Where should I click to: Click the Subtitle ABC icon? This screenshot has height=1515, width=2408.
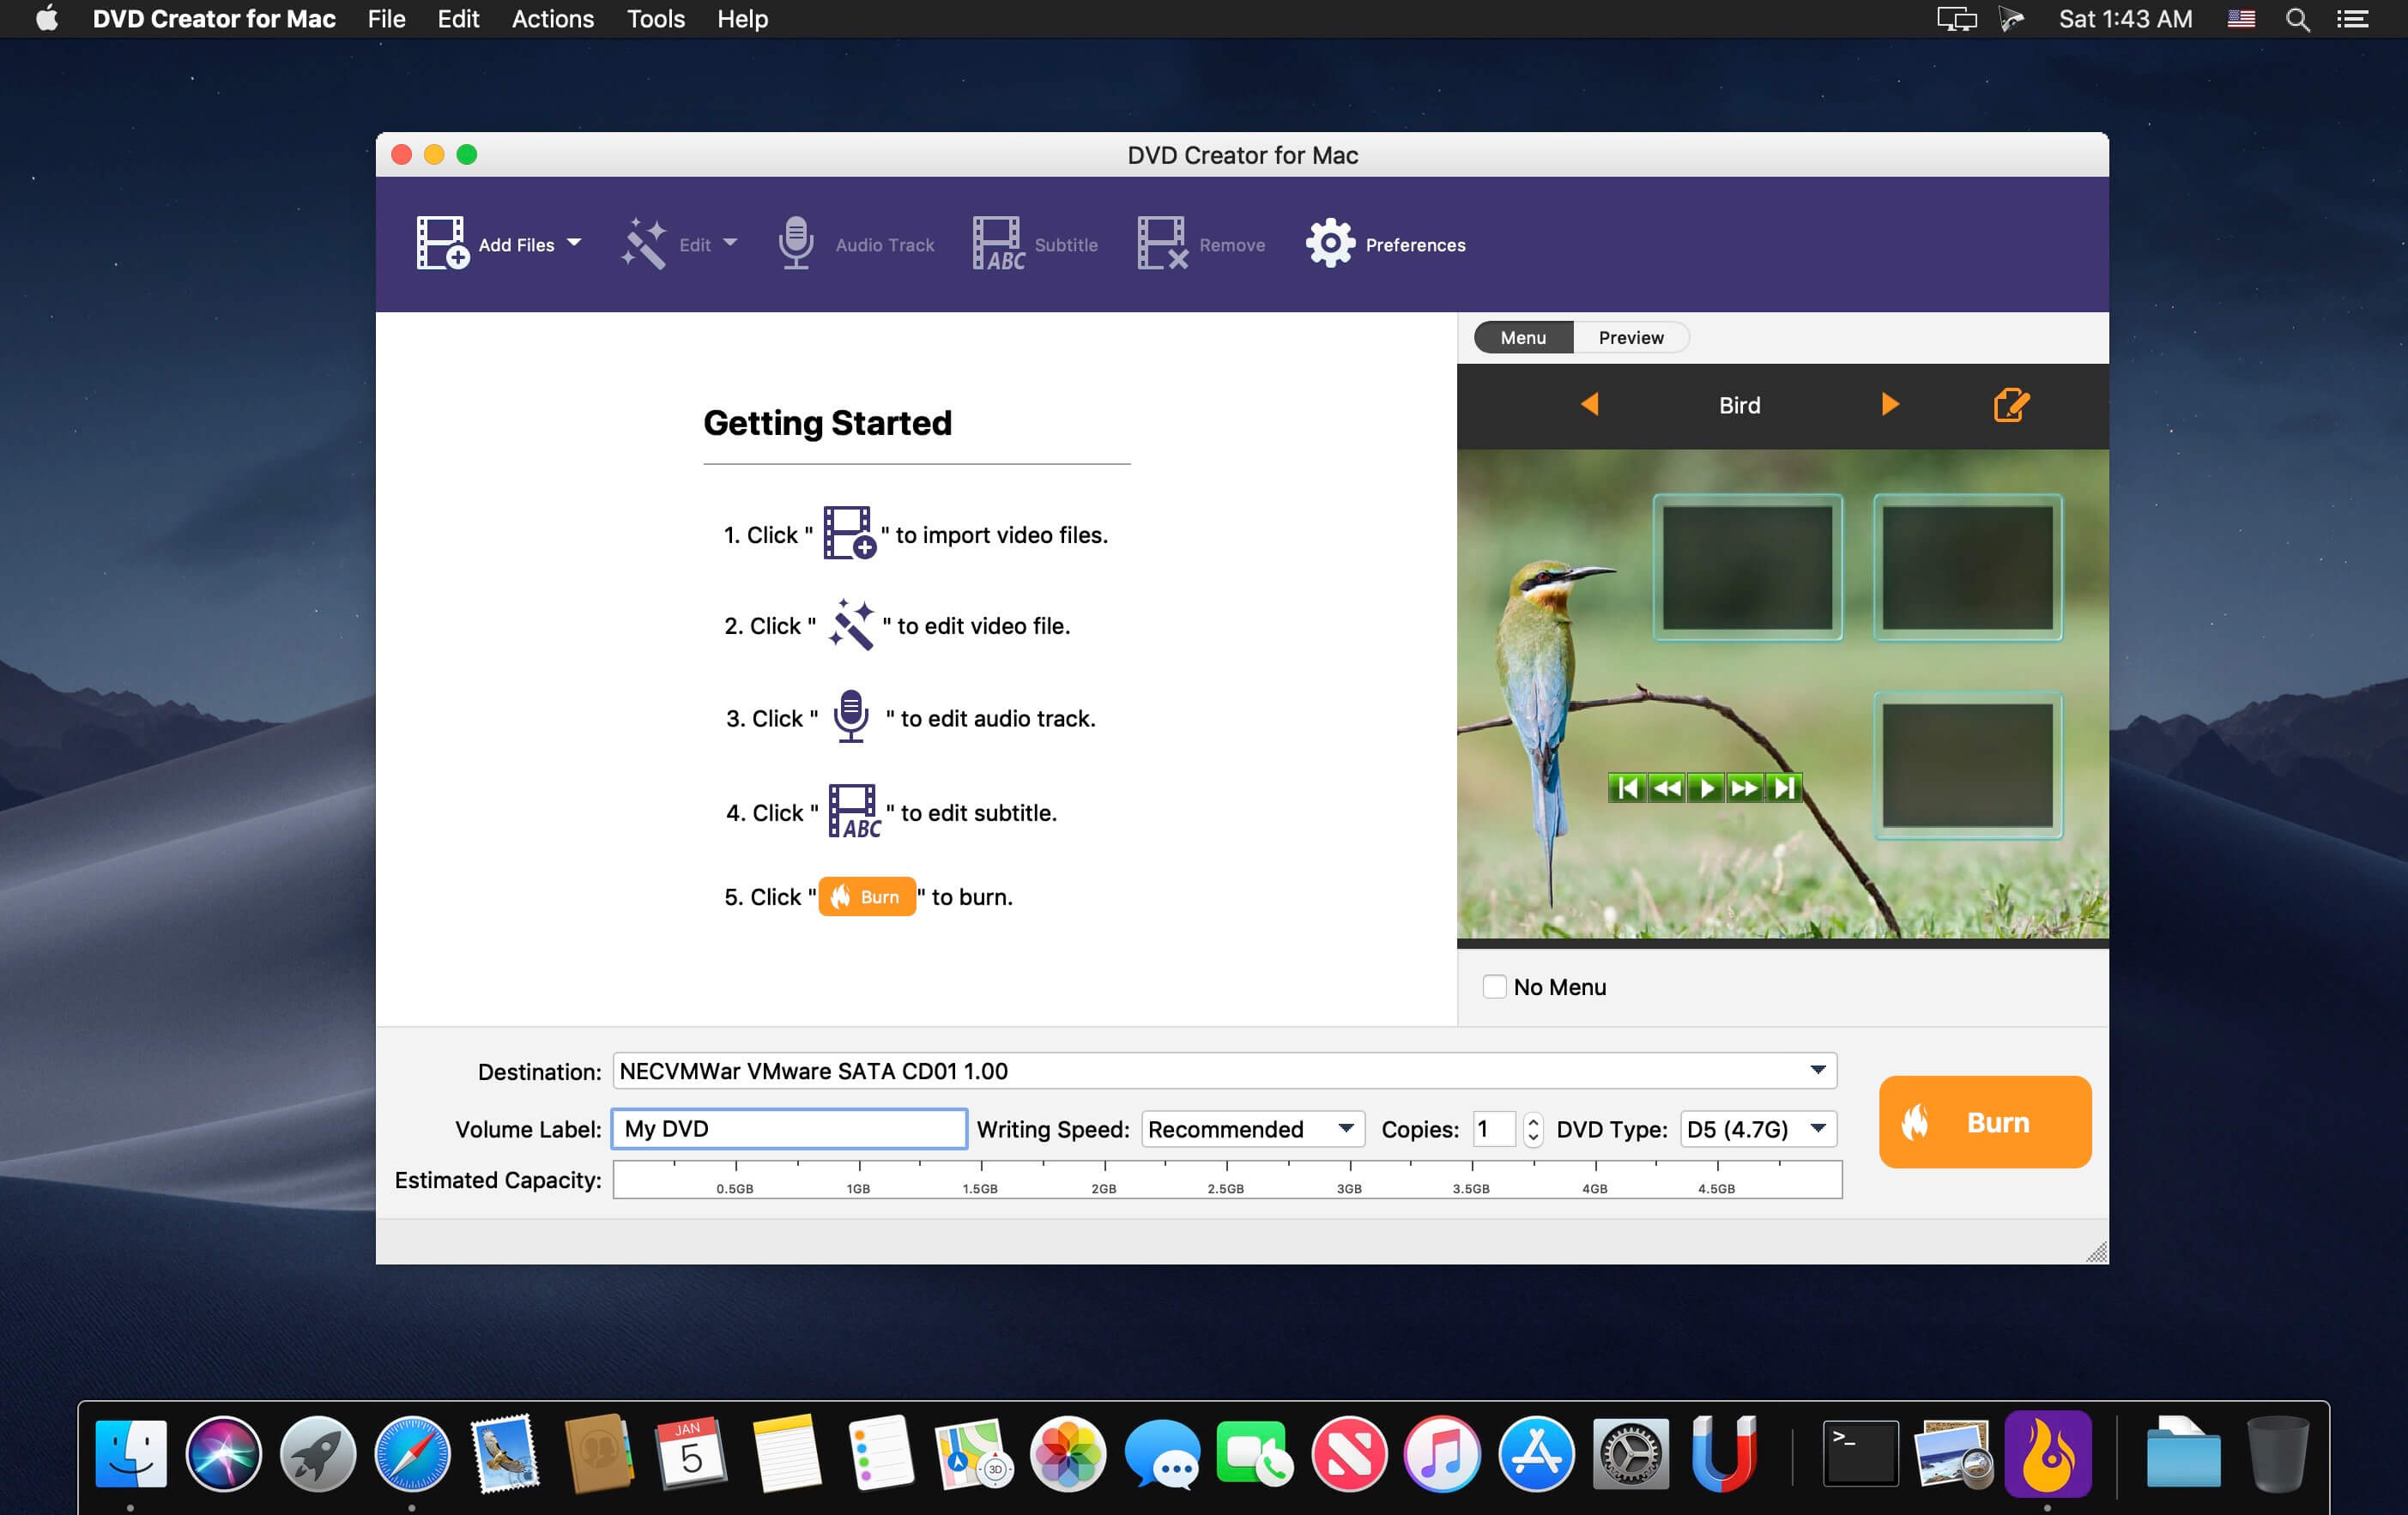[999, 243]
